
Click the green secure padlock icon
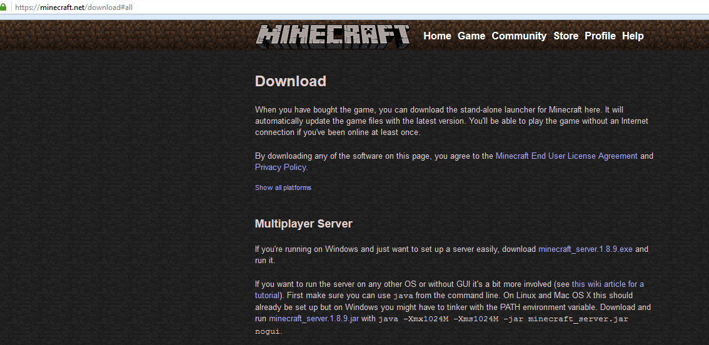(x=3, y=7)
